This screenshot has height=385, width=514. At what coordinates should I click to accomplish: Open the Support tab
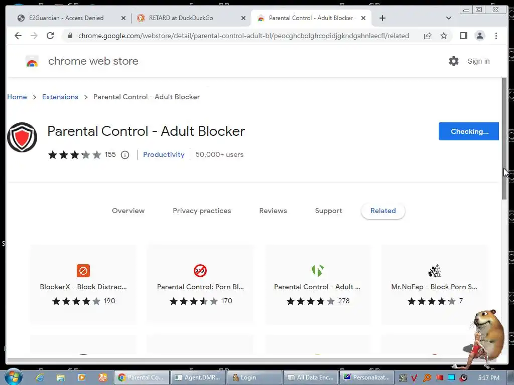click(328, 211)
